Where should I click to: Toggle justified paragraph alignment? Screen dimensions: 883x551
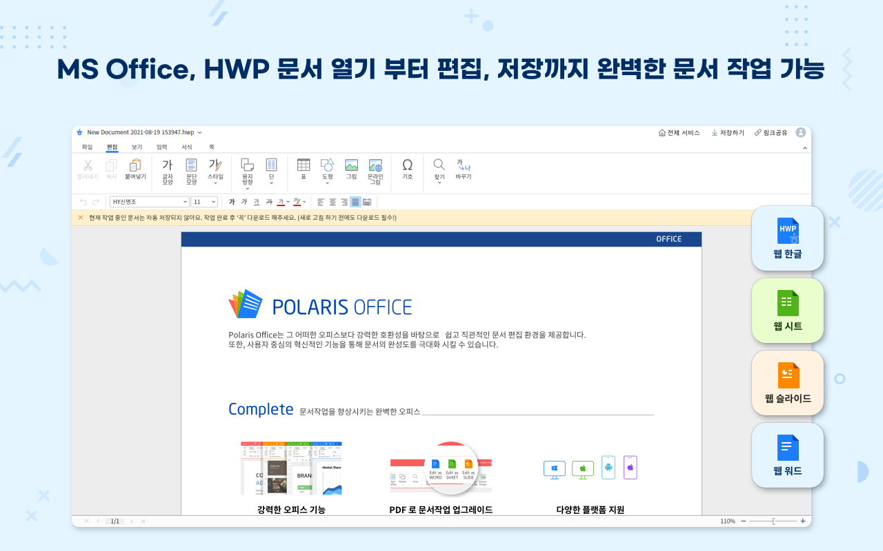tap(355, 202)
